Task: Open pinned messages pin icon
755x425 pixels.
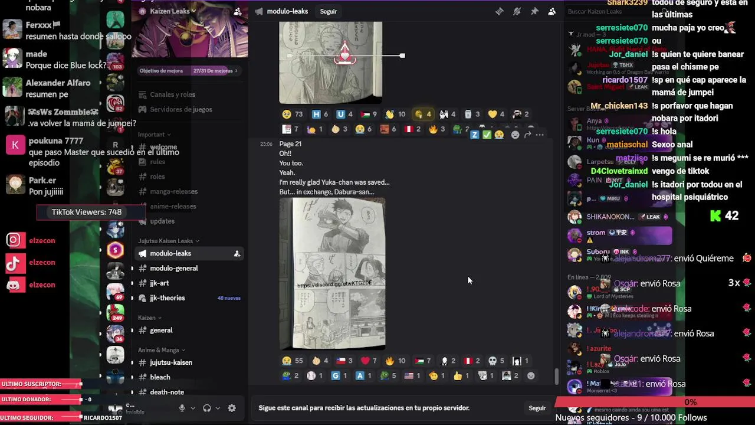Action: (534, 11)
